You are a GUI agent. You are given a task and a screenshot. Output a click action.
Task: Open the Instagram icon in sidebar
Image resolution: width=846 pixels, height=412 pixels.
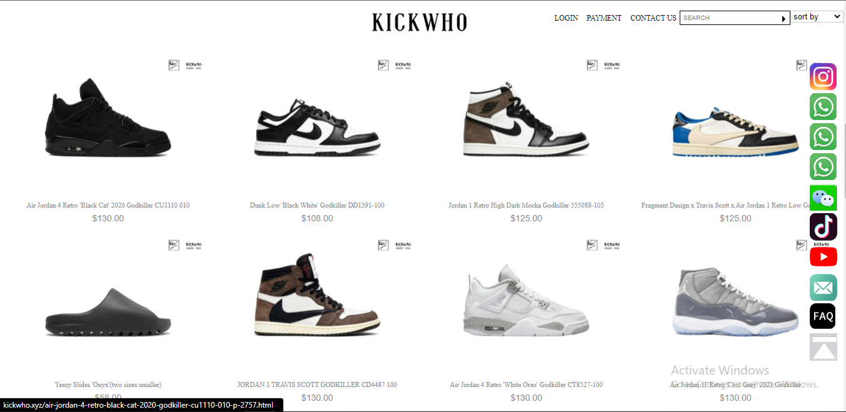(x=823, y=77)
